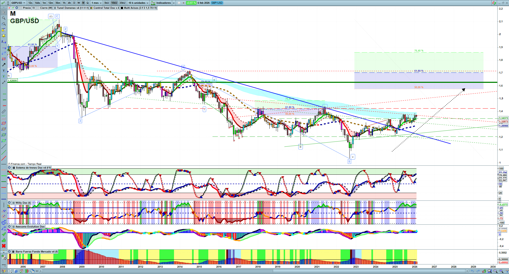This screenshot has height=274, width=509.
Task: Collapse the price panel header arrow
Action: [9, 8]
